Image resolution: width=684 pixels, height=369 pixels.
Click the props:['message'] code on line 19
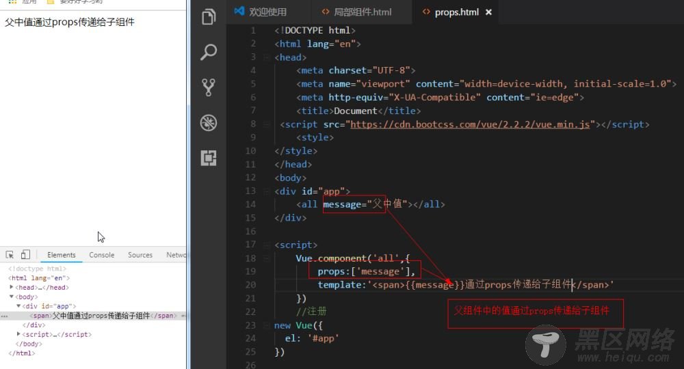tap(367, 271)
